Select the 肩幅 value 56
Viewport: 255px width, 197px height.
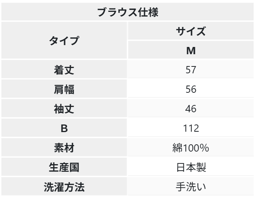click(x=191, y=90)
